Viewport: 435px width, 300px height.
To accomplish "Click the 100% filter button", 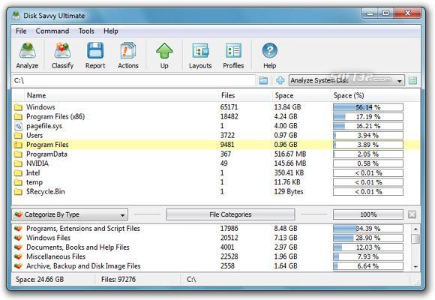I will (368, 214).
